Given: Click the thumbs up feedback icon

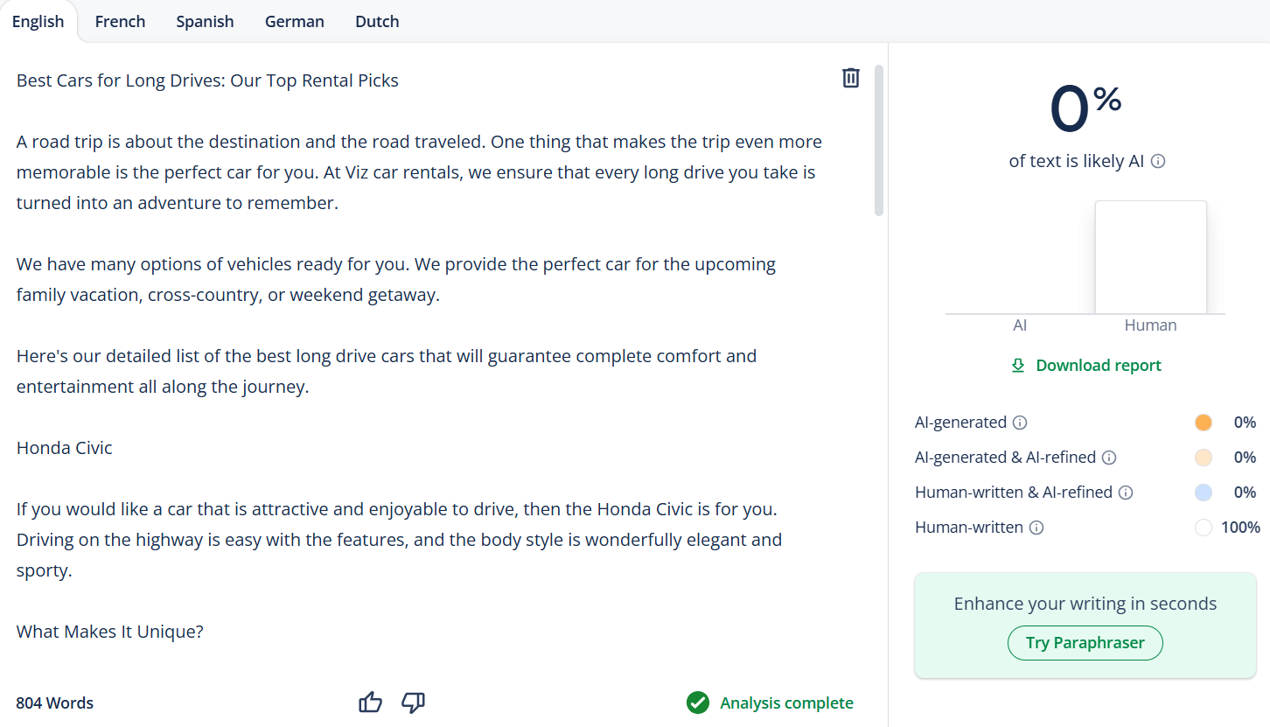Looking at the screenshot, I should pyautogui.click(x=371, y=703).
